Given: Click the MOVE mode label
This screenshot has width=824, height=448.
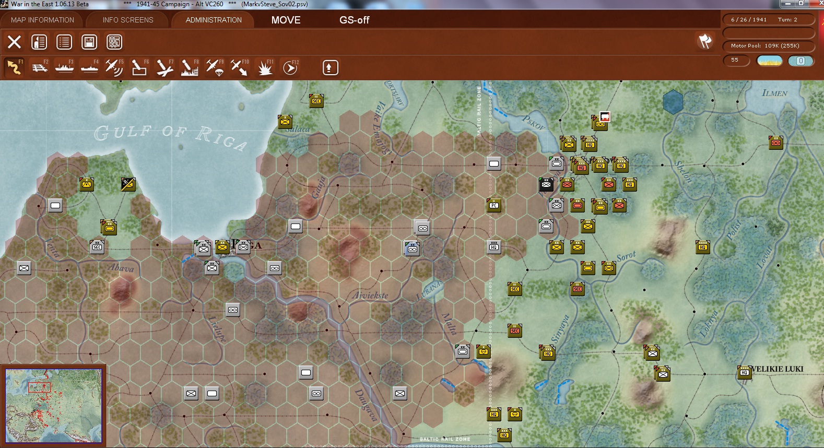Looking at the screenshot, I should tap(286, 20).
